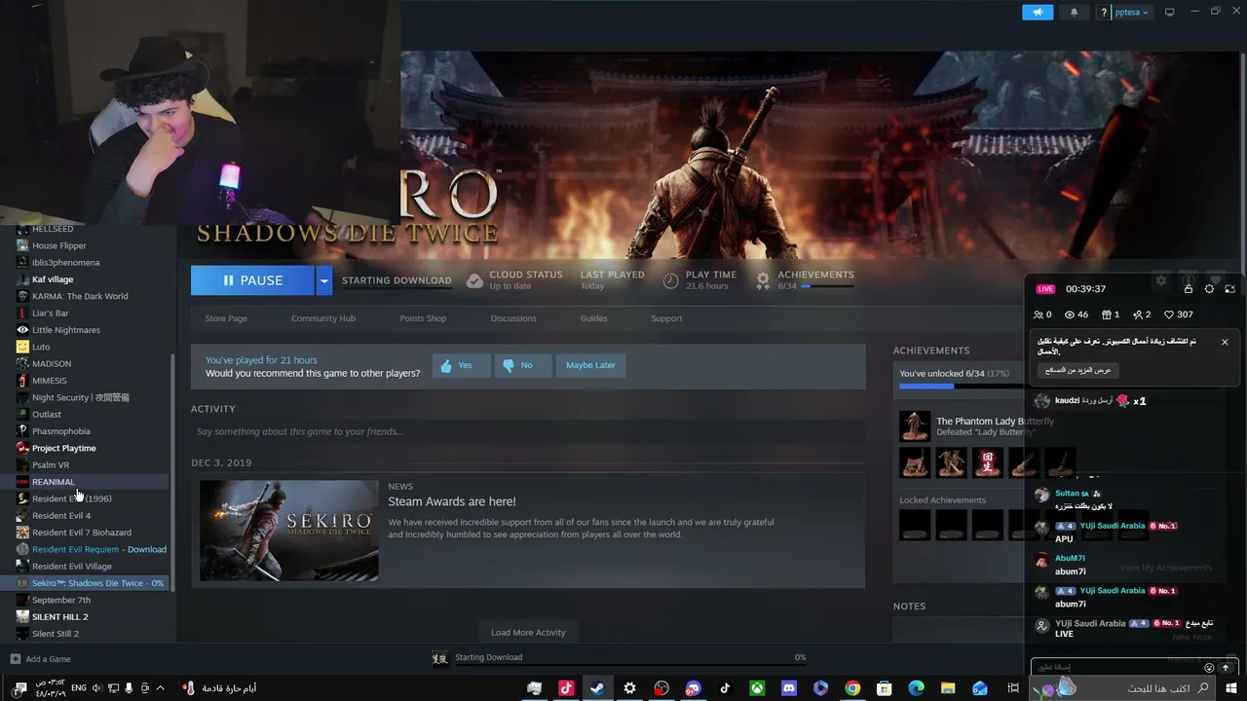Image resolution: width=1247 pixels, height=701 pixels.
Task: Select iblis3phenomena in the library
Action: click(65, 263)
